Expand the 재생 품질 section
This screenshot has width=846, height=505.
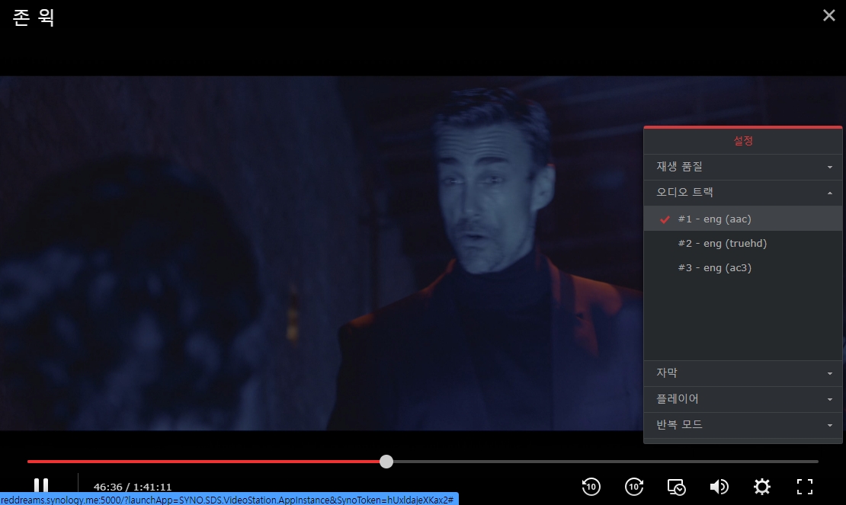point(743,167)
